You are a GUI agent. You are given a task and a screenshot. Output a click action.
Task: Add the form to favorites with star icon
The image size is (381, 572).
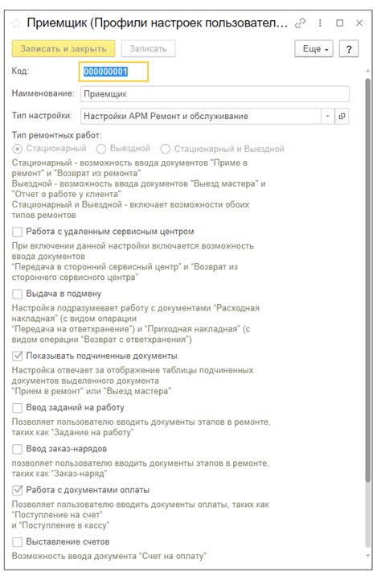[x=16, y=23]
